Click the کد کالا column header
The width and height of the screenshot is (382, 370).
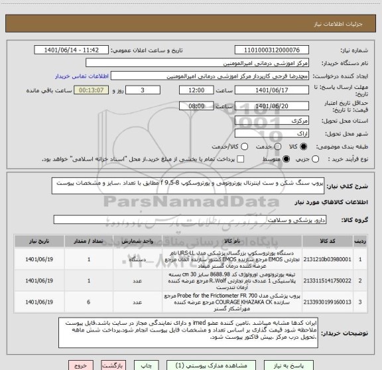(328, 241)
